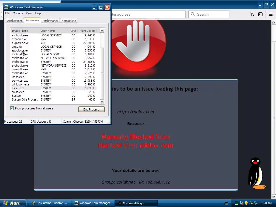Image resolution: width=276 pixels, height=207 pixels.
Task: Click browser page scrollbar up arrow
Action: pyautogui.click(x=274, y=22)
